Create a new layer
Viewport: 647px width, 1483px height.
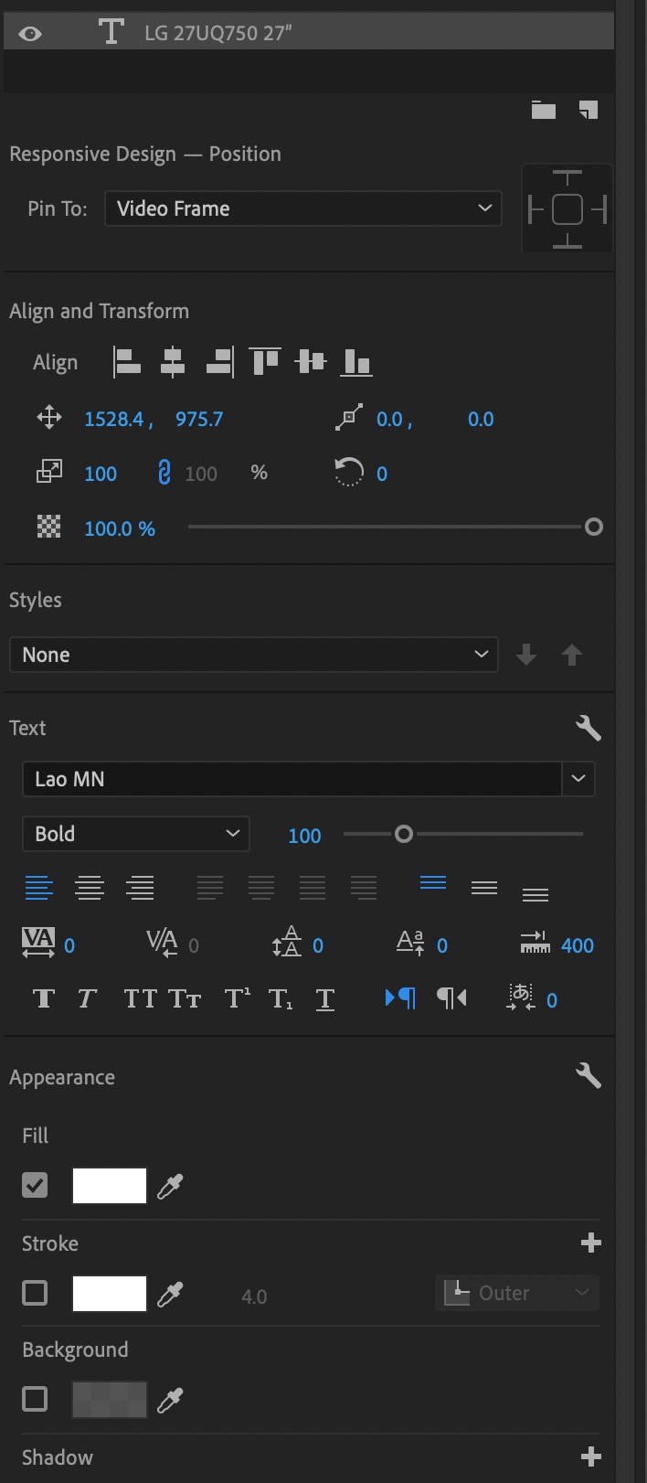pyautogui.click(x=589, y=111)
